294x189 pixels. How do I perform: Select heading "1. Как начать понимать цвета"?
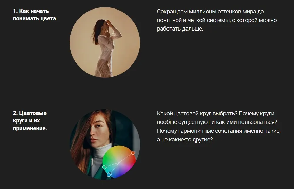(x=35, y=15)
